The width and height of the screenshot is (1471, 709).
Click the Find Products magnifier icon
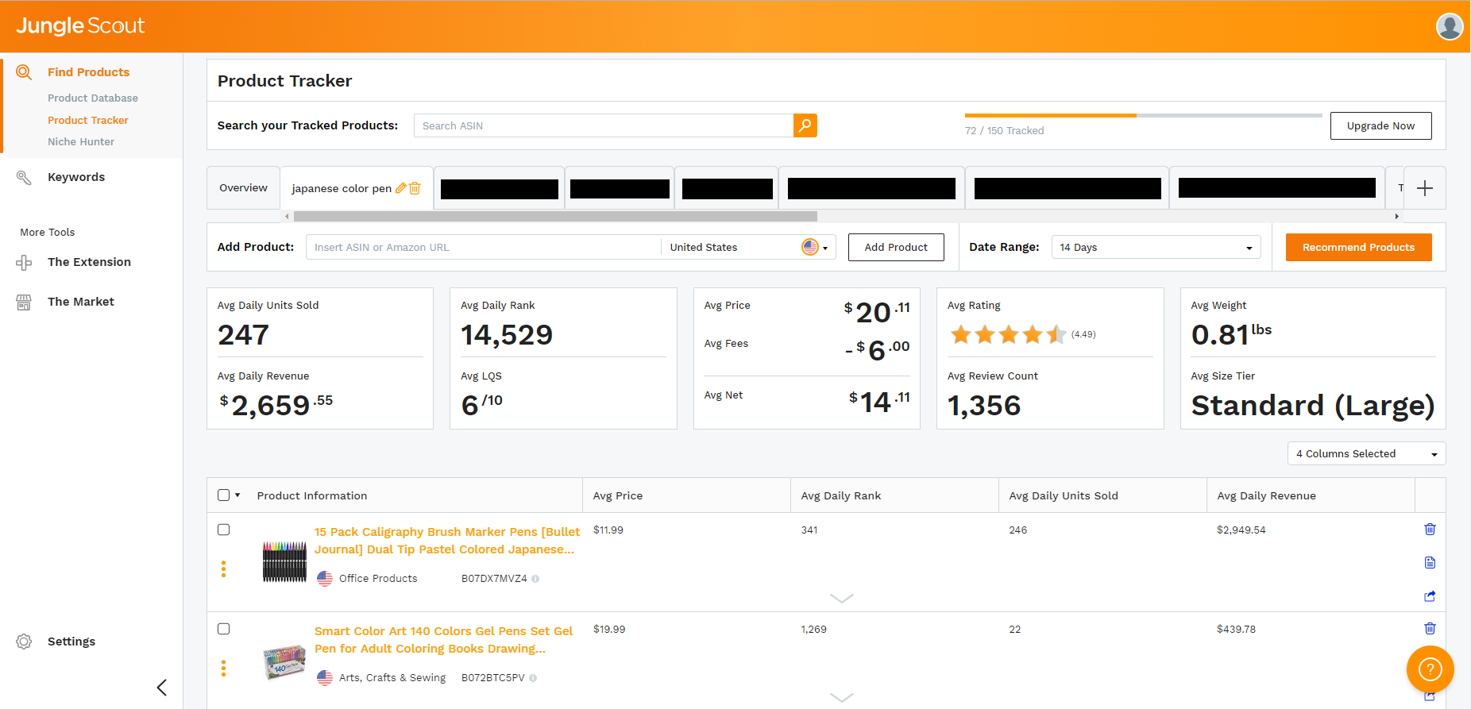pos(24,72)
